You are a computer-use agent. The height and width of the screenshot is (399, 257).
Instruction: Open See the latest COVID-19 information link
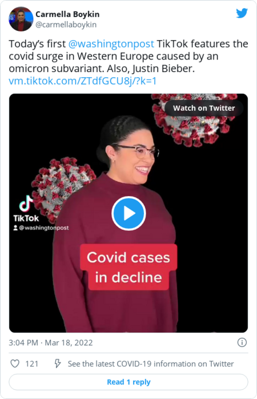pyautogui.click(x=151, y=364)
